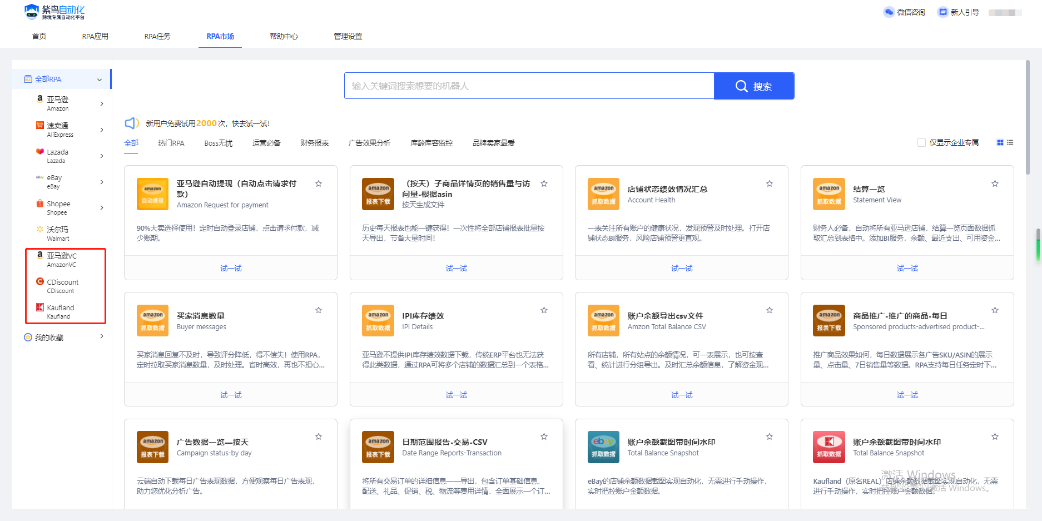Star the 结算一览 Statement View card
The image size is (1042, 521).
pyautogui.click(x=995, y=183)
